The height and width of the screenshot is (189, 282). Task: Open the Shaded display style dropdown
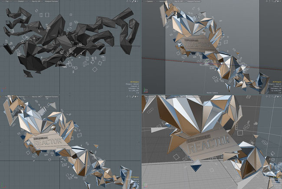21,1
